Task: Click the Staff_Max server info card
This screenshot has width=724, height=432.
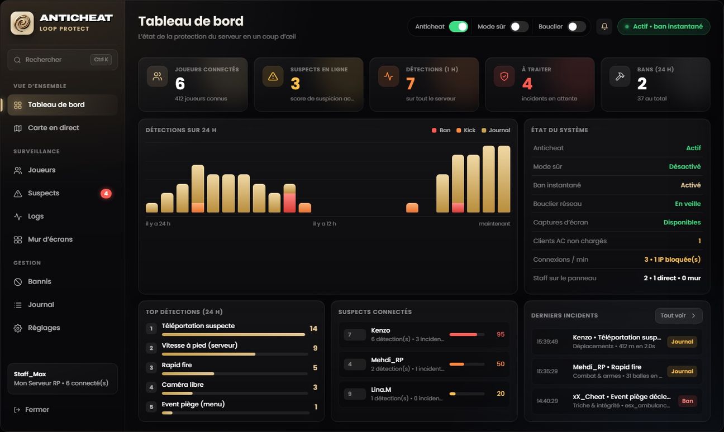Action: (63, 379)
